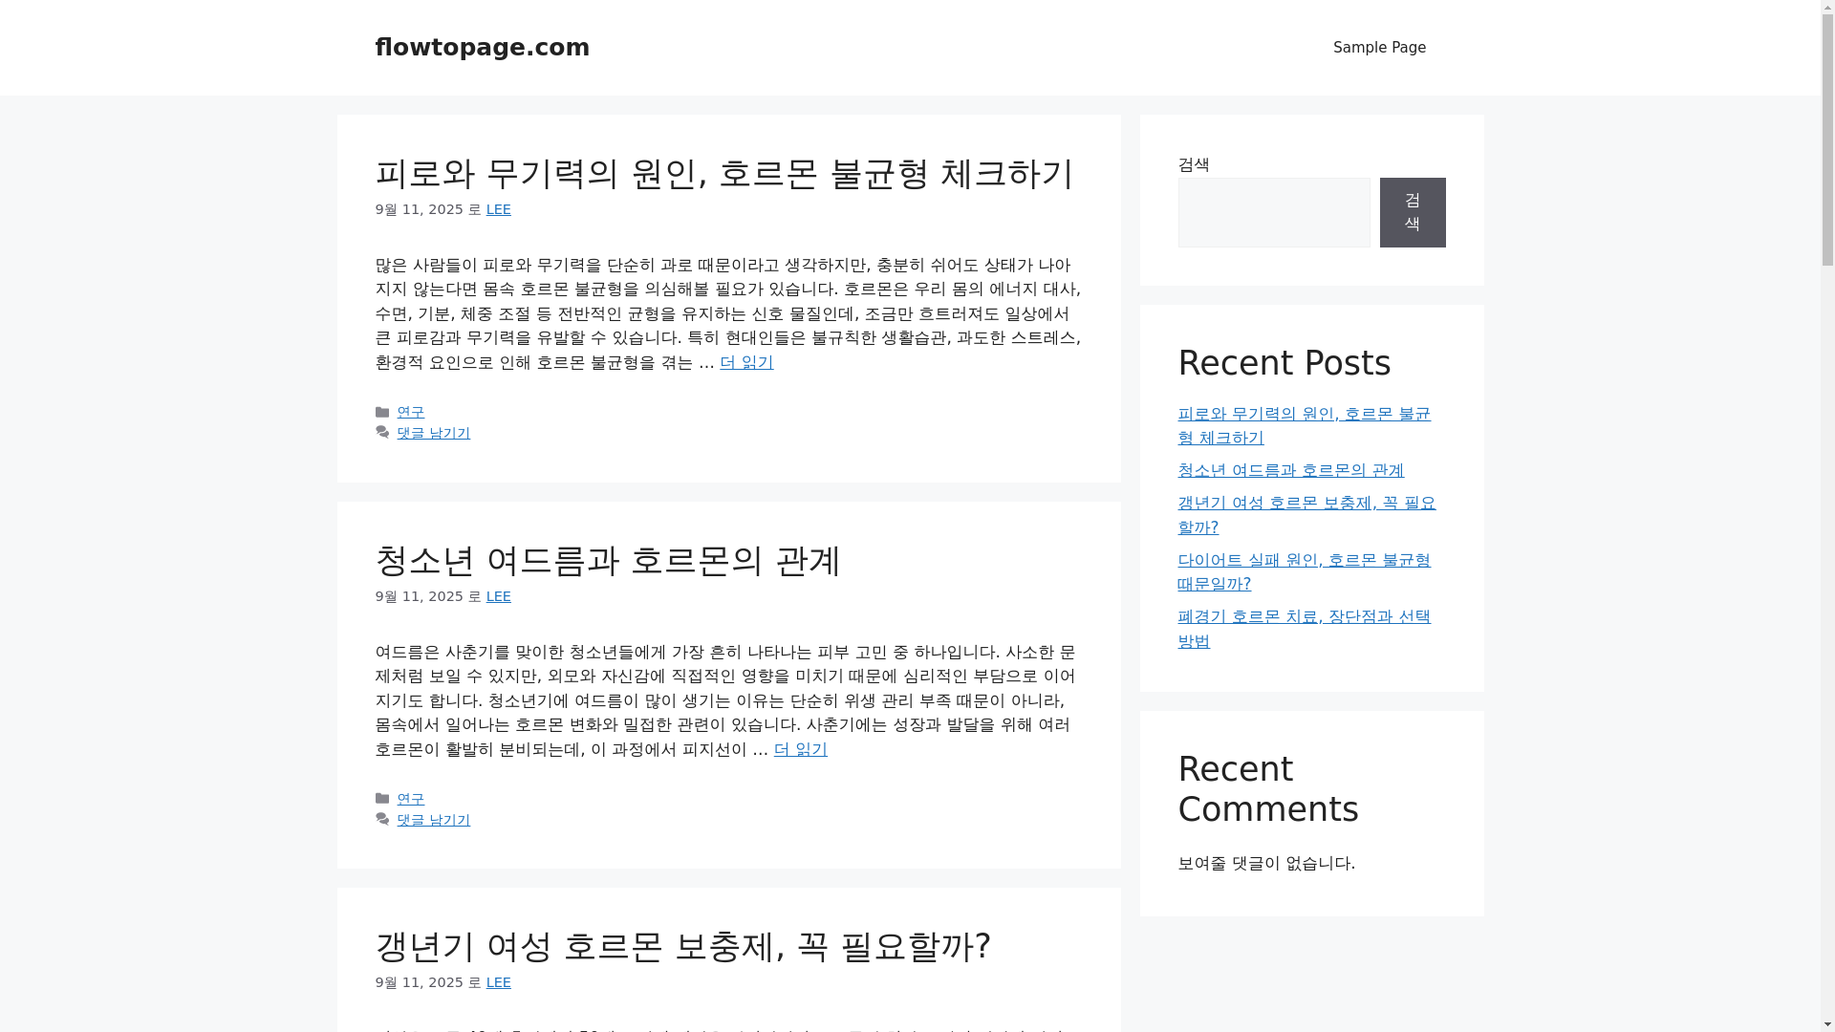Click the Recent Posts heading

point(1284,363)
